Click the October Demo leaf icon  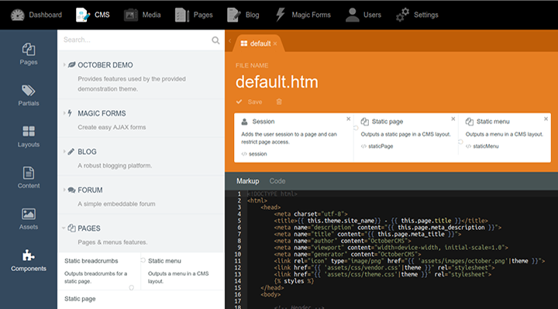coord(71,65)
